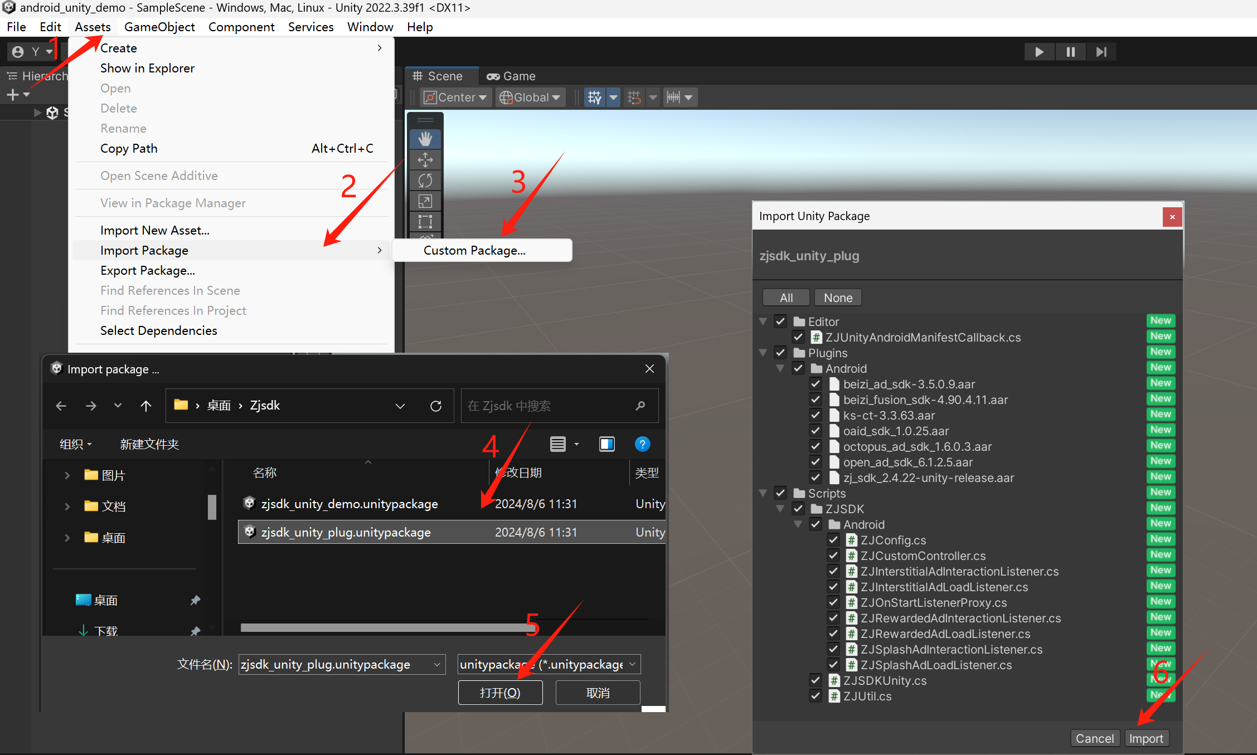Screen dimensions: 1257x755
Task: Select the Move tool in Scene
Action: 425,160
